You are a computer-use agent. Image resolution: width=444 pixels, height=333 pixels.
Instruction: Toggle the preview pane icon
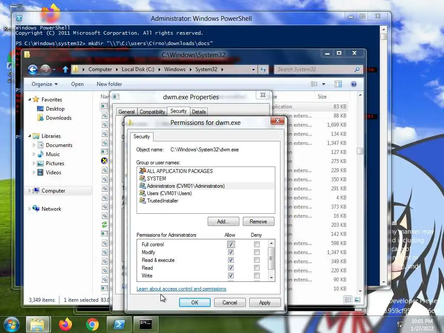pyautogui.click(x=338, y=84)
